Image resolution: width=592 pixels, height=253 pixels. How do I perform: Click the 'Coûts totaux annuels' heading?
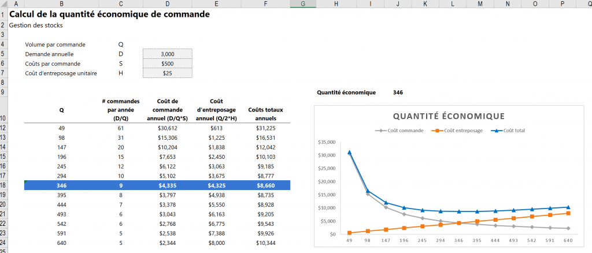(265, 114)
